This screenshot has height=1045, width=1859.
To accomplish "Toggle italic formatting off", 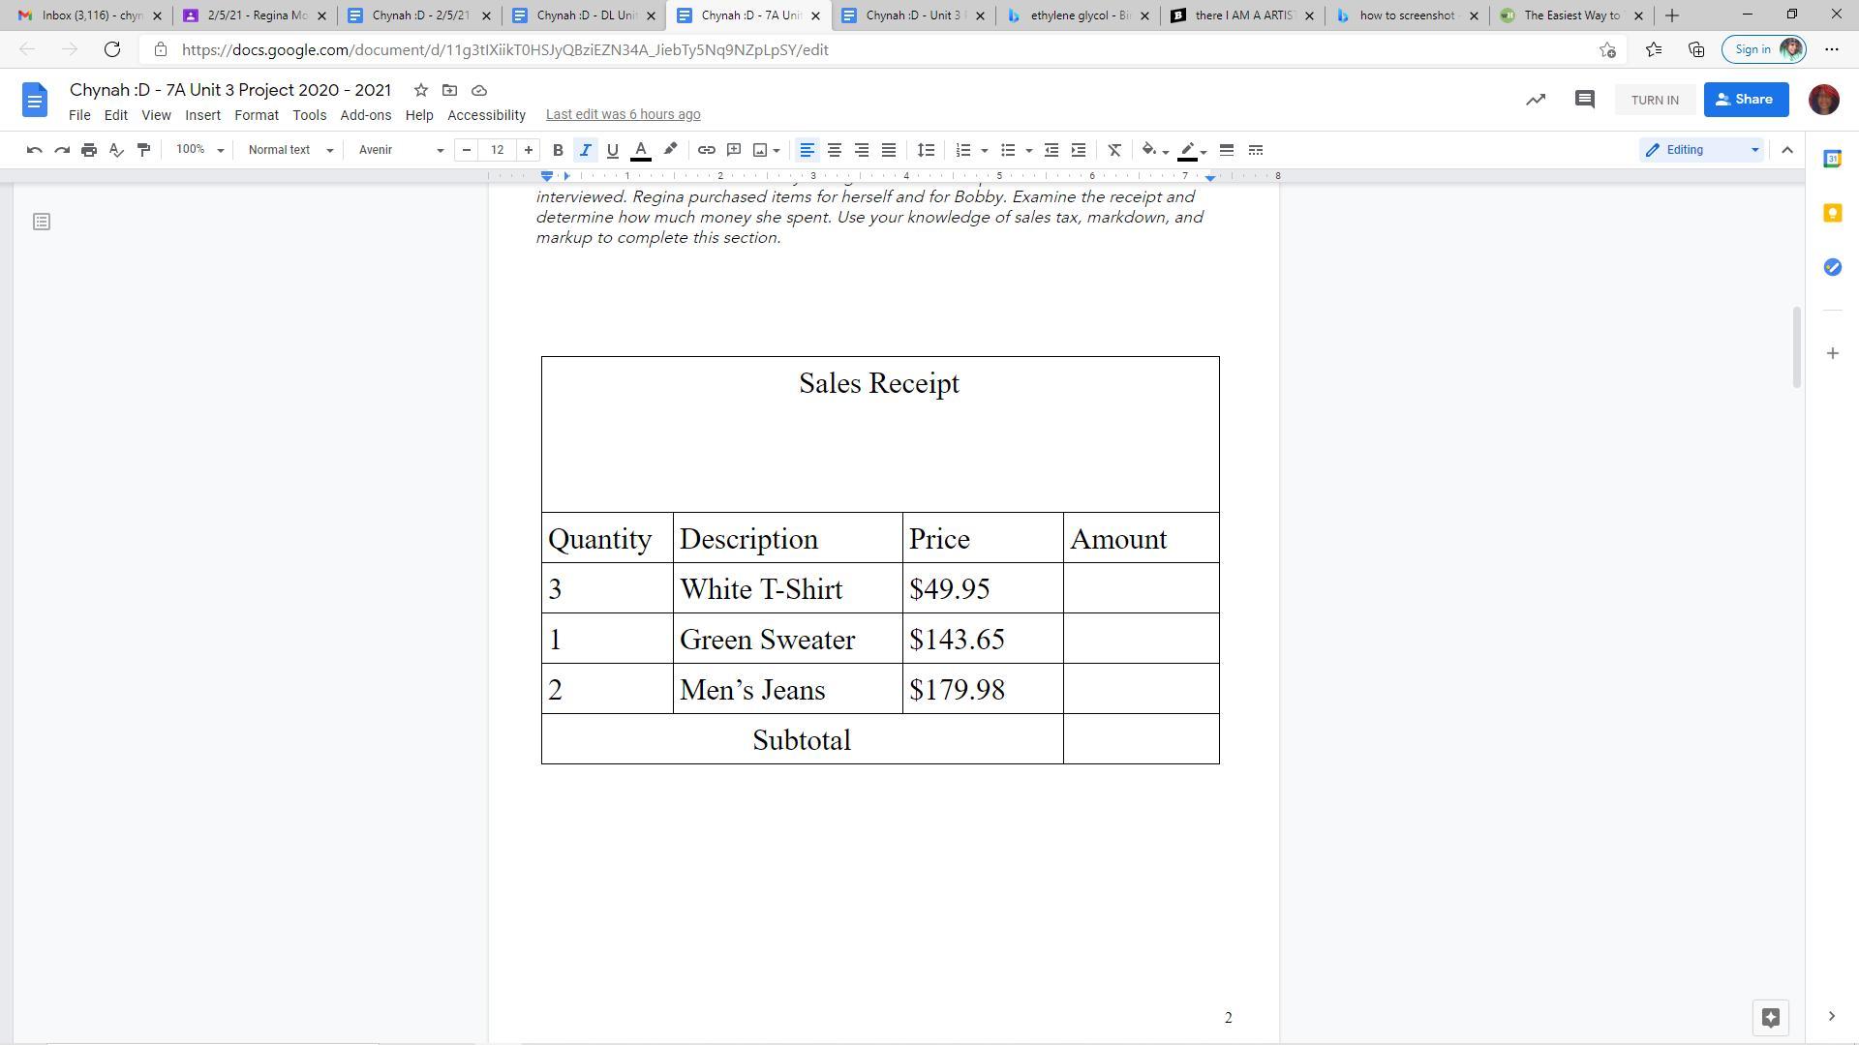I will tap(585, 150).
